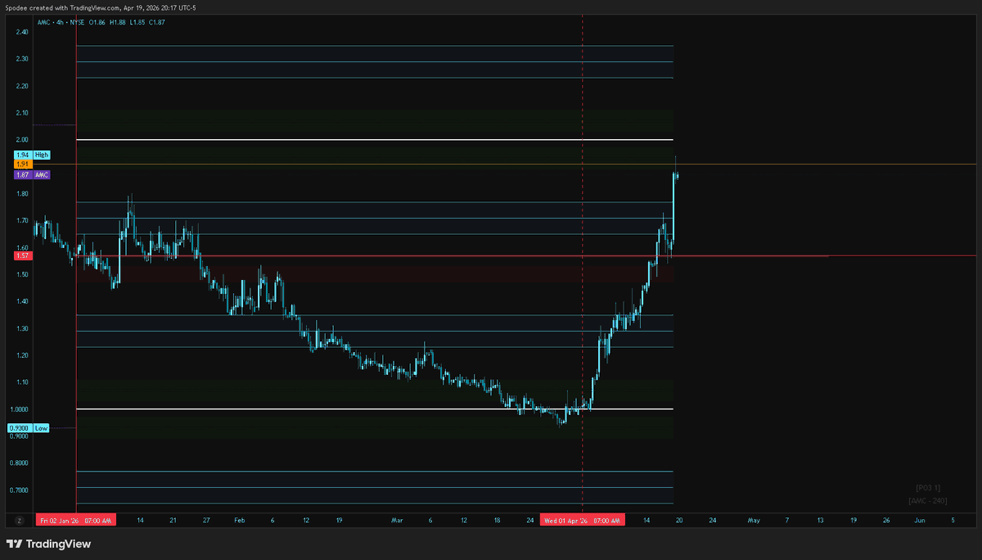Click Feb on the time axis
Screen dimensions: 982x560
239,520
